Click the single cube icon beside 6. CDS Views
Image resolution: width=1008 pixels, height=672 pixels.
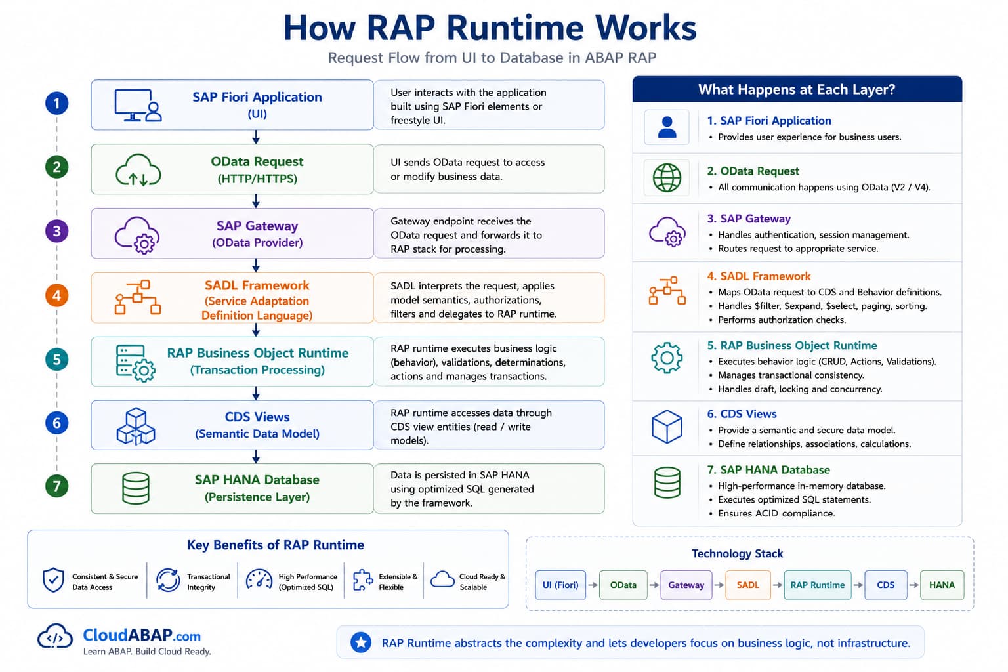point(667,427)
